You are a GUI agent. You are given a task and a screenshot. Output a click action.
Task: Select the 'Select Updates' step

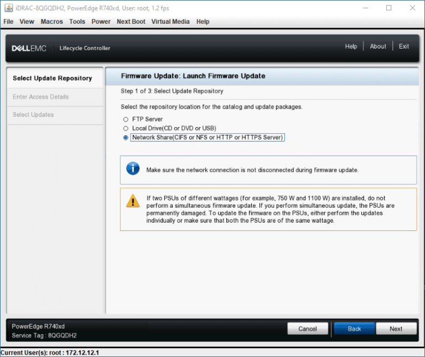point(55,115)
